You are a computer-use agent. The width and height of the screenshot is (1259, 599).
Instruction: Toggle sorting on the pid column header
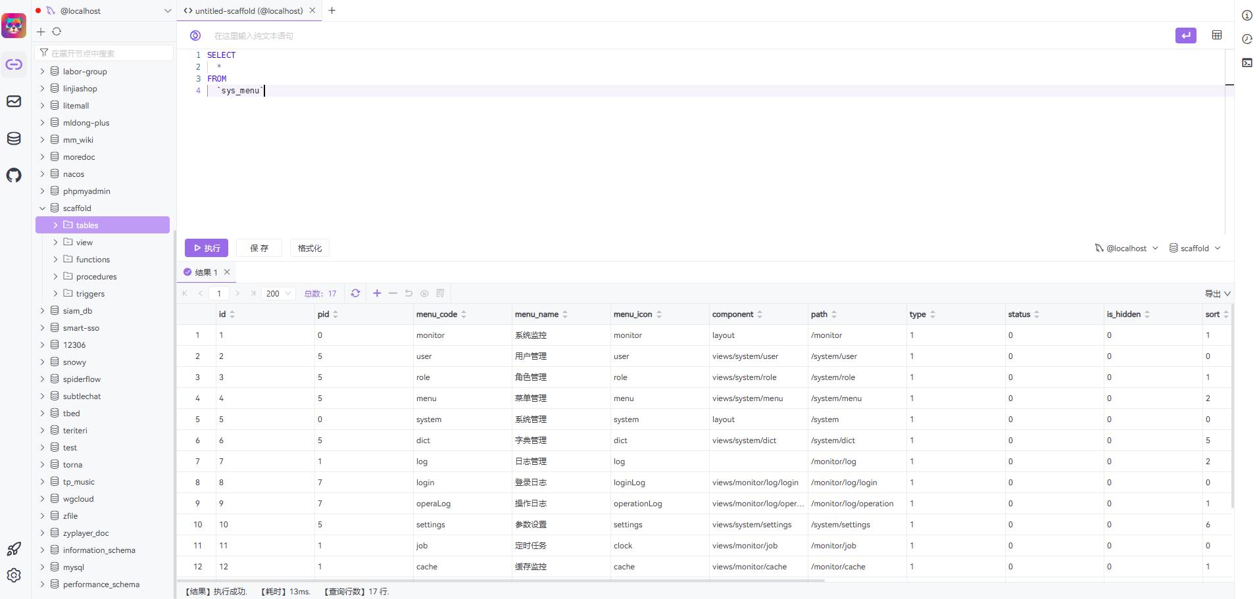tap(335, 314)
